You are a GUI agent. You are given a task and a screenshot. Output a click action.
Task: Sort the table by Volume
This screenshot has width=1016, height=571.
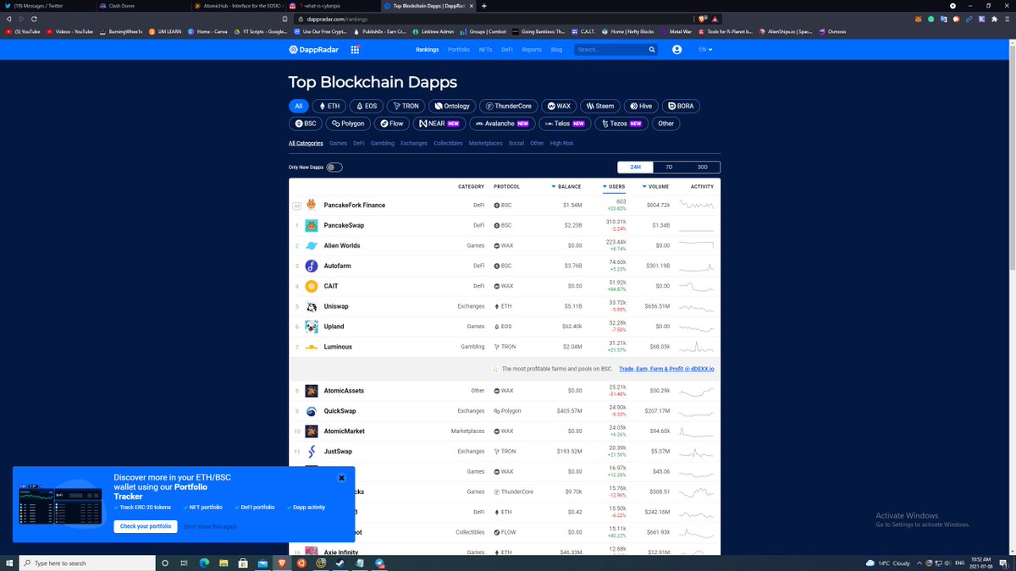coord(656,186)
